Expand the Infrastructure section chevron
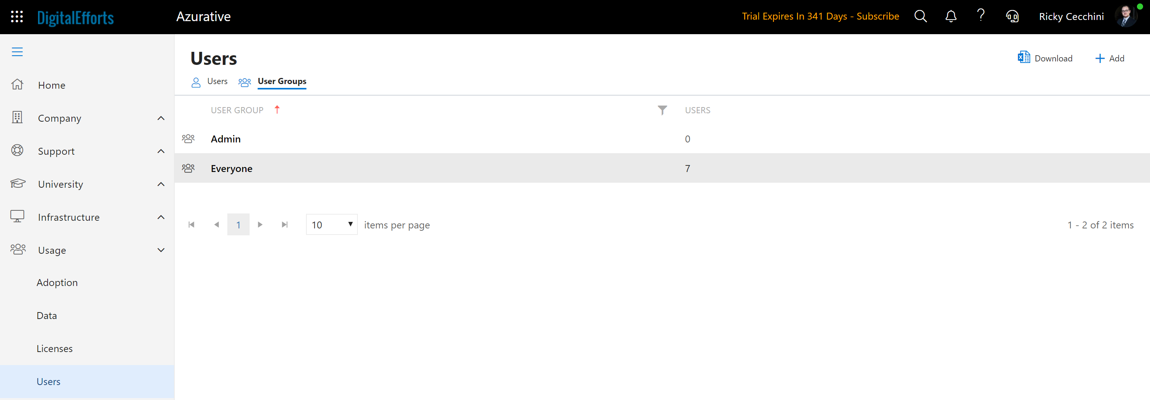 tap(161, 217)
